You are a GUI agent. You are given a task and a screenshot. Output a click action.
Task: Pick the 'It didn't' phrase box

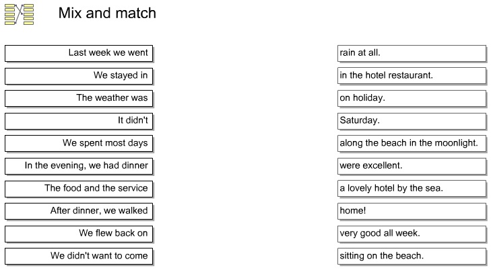click(78, 121)
